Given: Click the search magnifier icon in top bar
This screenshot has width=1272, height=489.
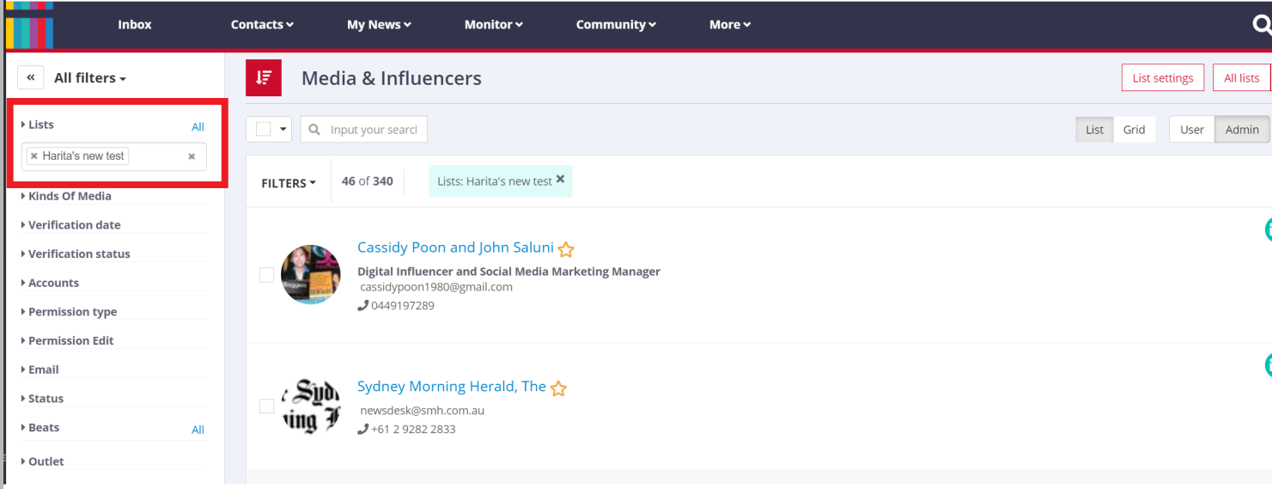Looking at the screenshot, I should point(1261,25).
